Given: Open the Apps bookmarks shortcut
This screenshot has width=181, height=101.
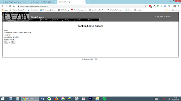Looking at the screenshot, I should tap(5, 10).
